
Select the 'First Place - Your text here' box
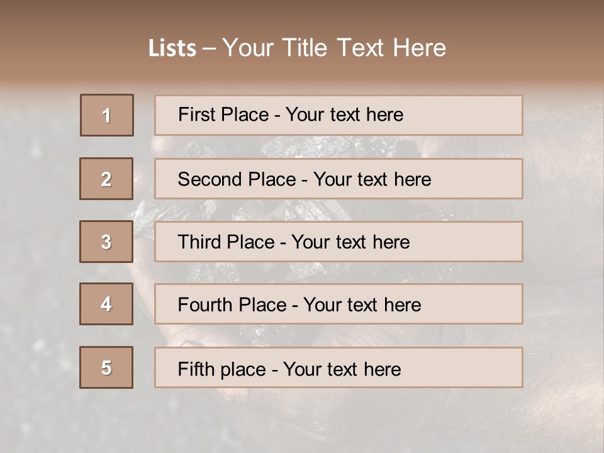pyautogui.click(x=338, y=115)
